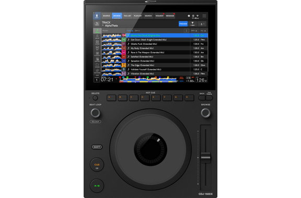
Task: Tap the overview waveform at screen bottom
Action: point(148,80)
